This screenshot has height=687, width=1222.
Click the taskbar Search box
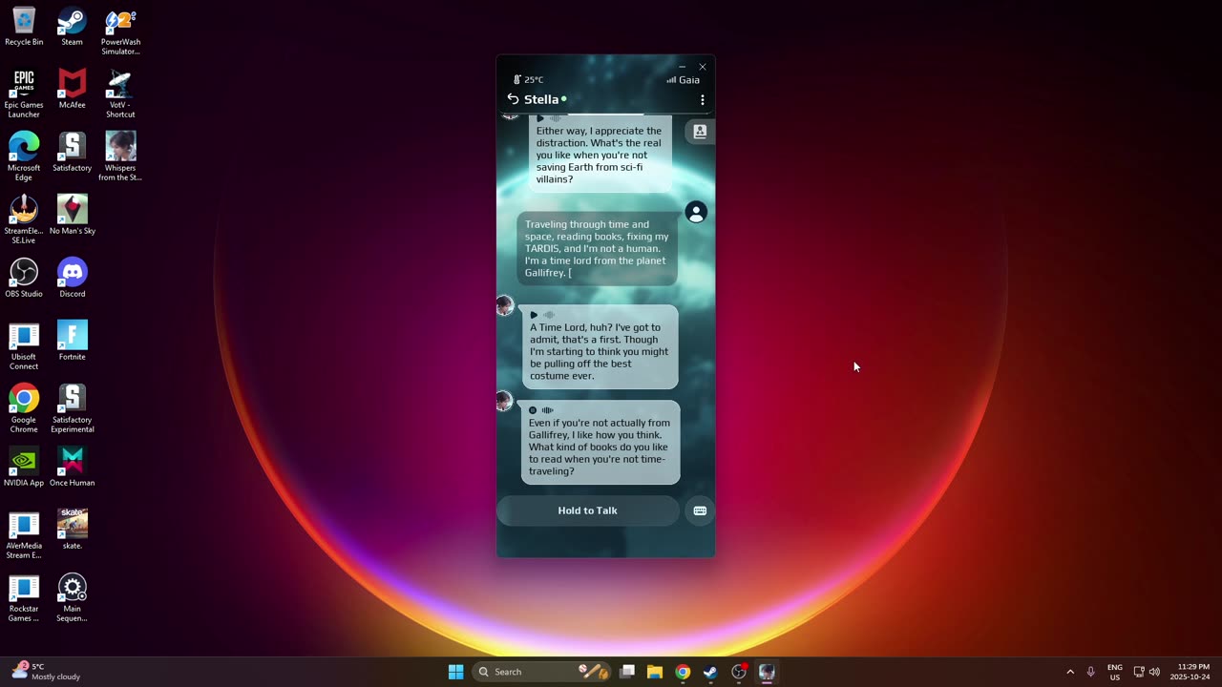542,672
